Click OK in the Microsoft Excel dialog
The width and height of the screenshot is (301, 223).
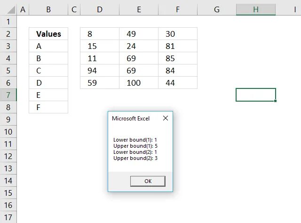click(x=148, y=181)
